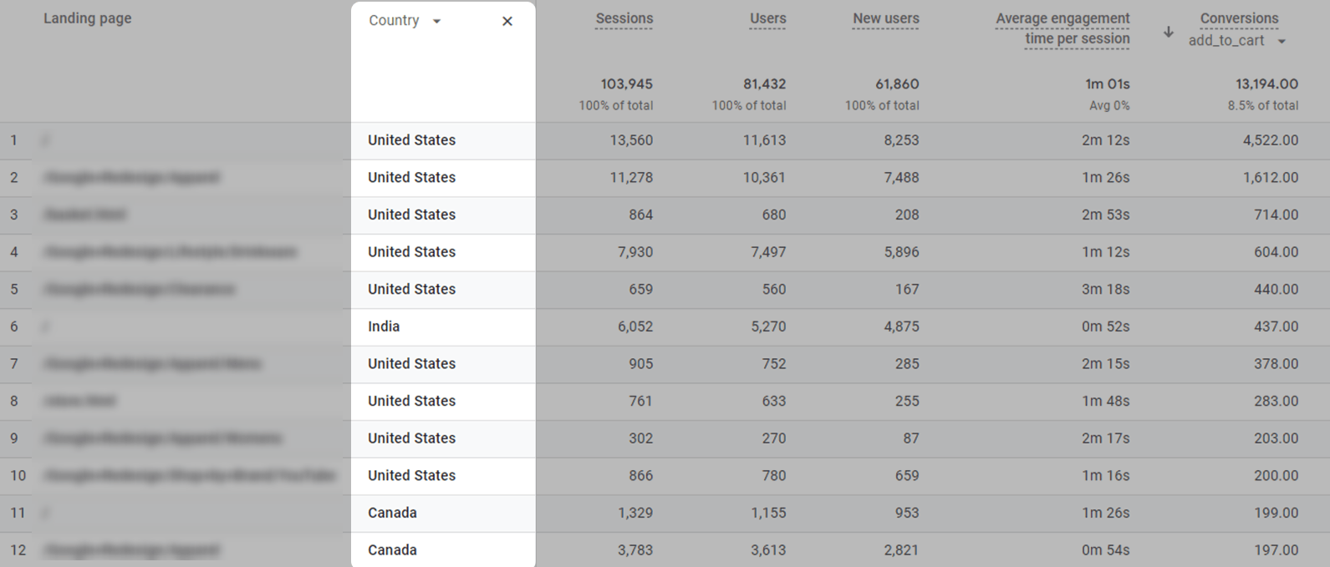Click the United States cell in row 1
Screen dimensions: 1330x567
click(411, 140)
